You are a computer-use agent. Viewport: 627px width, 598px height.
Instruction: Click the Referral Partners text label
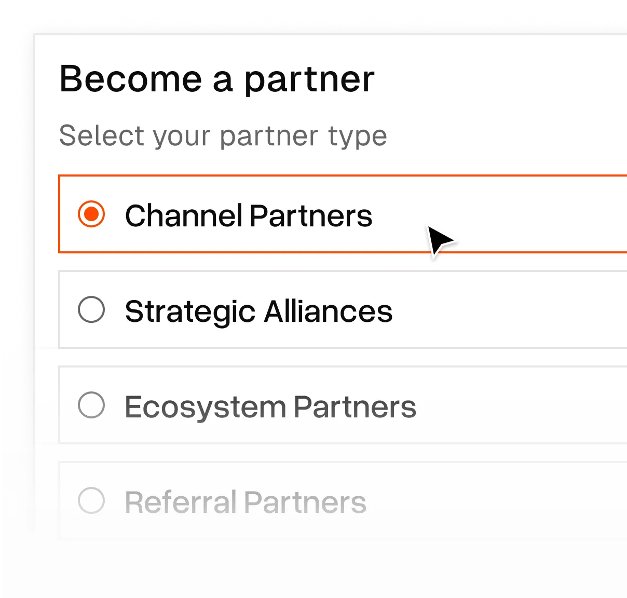245,501
